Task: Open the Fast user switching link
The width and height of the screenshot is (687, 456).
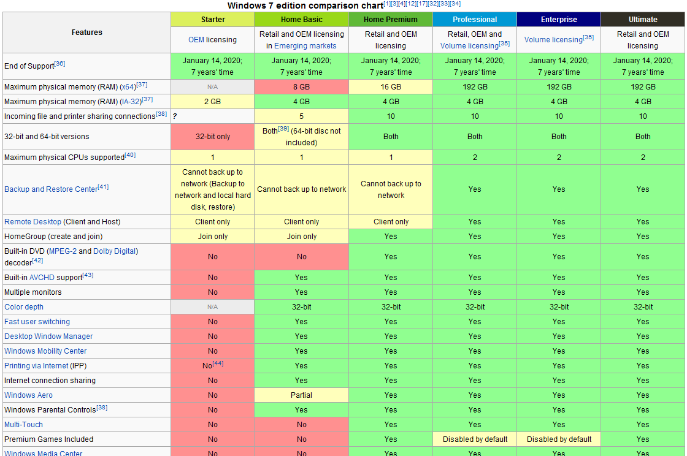Action: point(37,322)
